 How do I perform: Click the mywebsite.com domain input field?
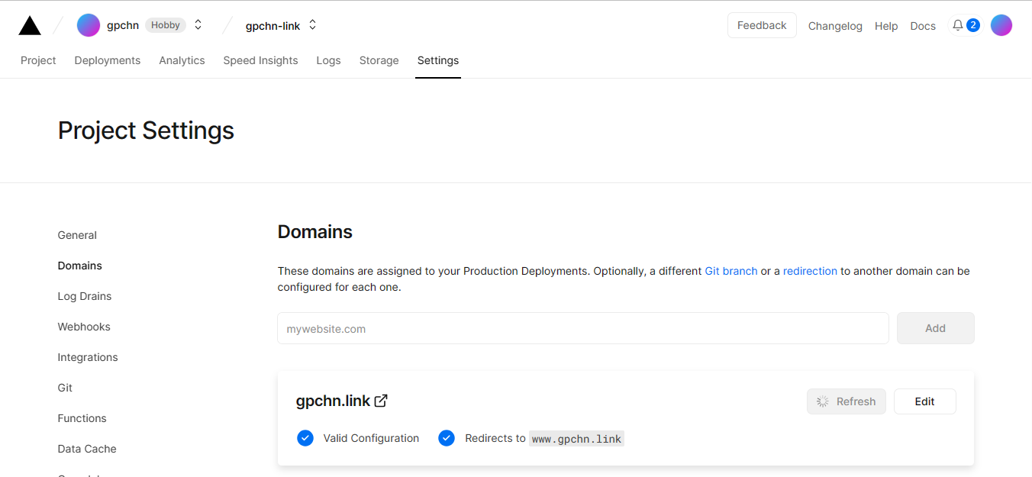tap(534, 328)
